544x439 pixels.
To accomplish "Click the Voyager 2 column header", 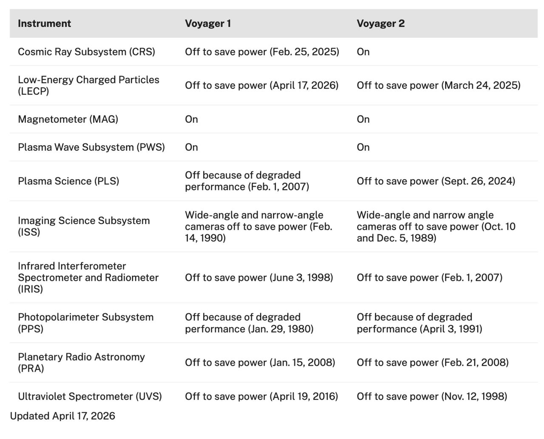I will coord(380,23).
